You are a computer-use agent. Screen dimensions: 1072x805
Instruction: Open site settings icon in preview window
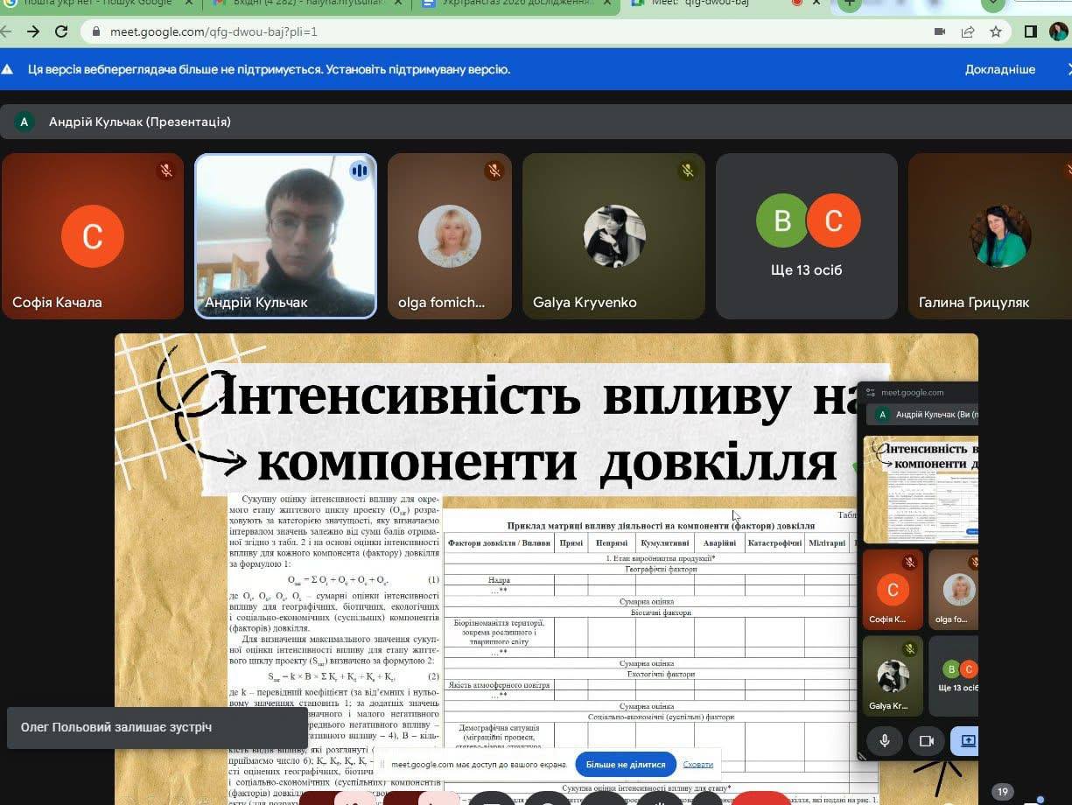[x=870, y=393]
